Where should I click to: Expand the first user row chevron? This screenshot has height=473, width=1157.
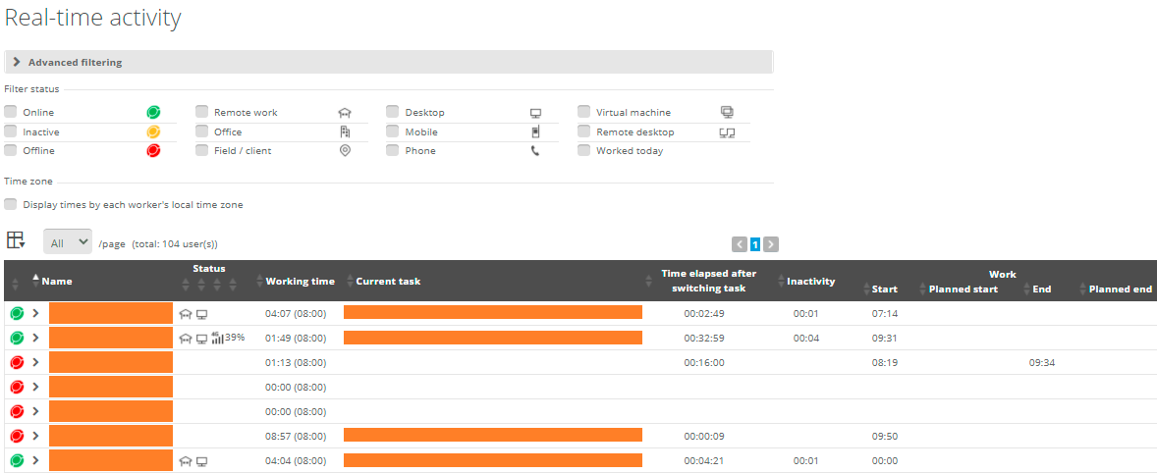35,313
